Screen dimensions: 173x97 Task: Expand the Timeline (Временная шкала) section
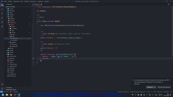[11, 90]
